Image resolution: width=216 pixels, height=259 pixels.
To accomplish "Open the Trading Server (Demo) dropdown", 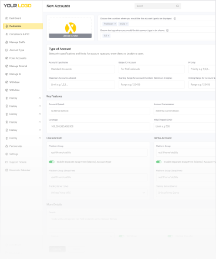I will [186, 193].
